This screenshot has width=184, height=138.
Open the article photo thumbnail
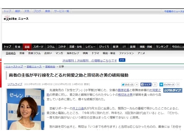tap(26, 109)
